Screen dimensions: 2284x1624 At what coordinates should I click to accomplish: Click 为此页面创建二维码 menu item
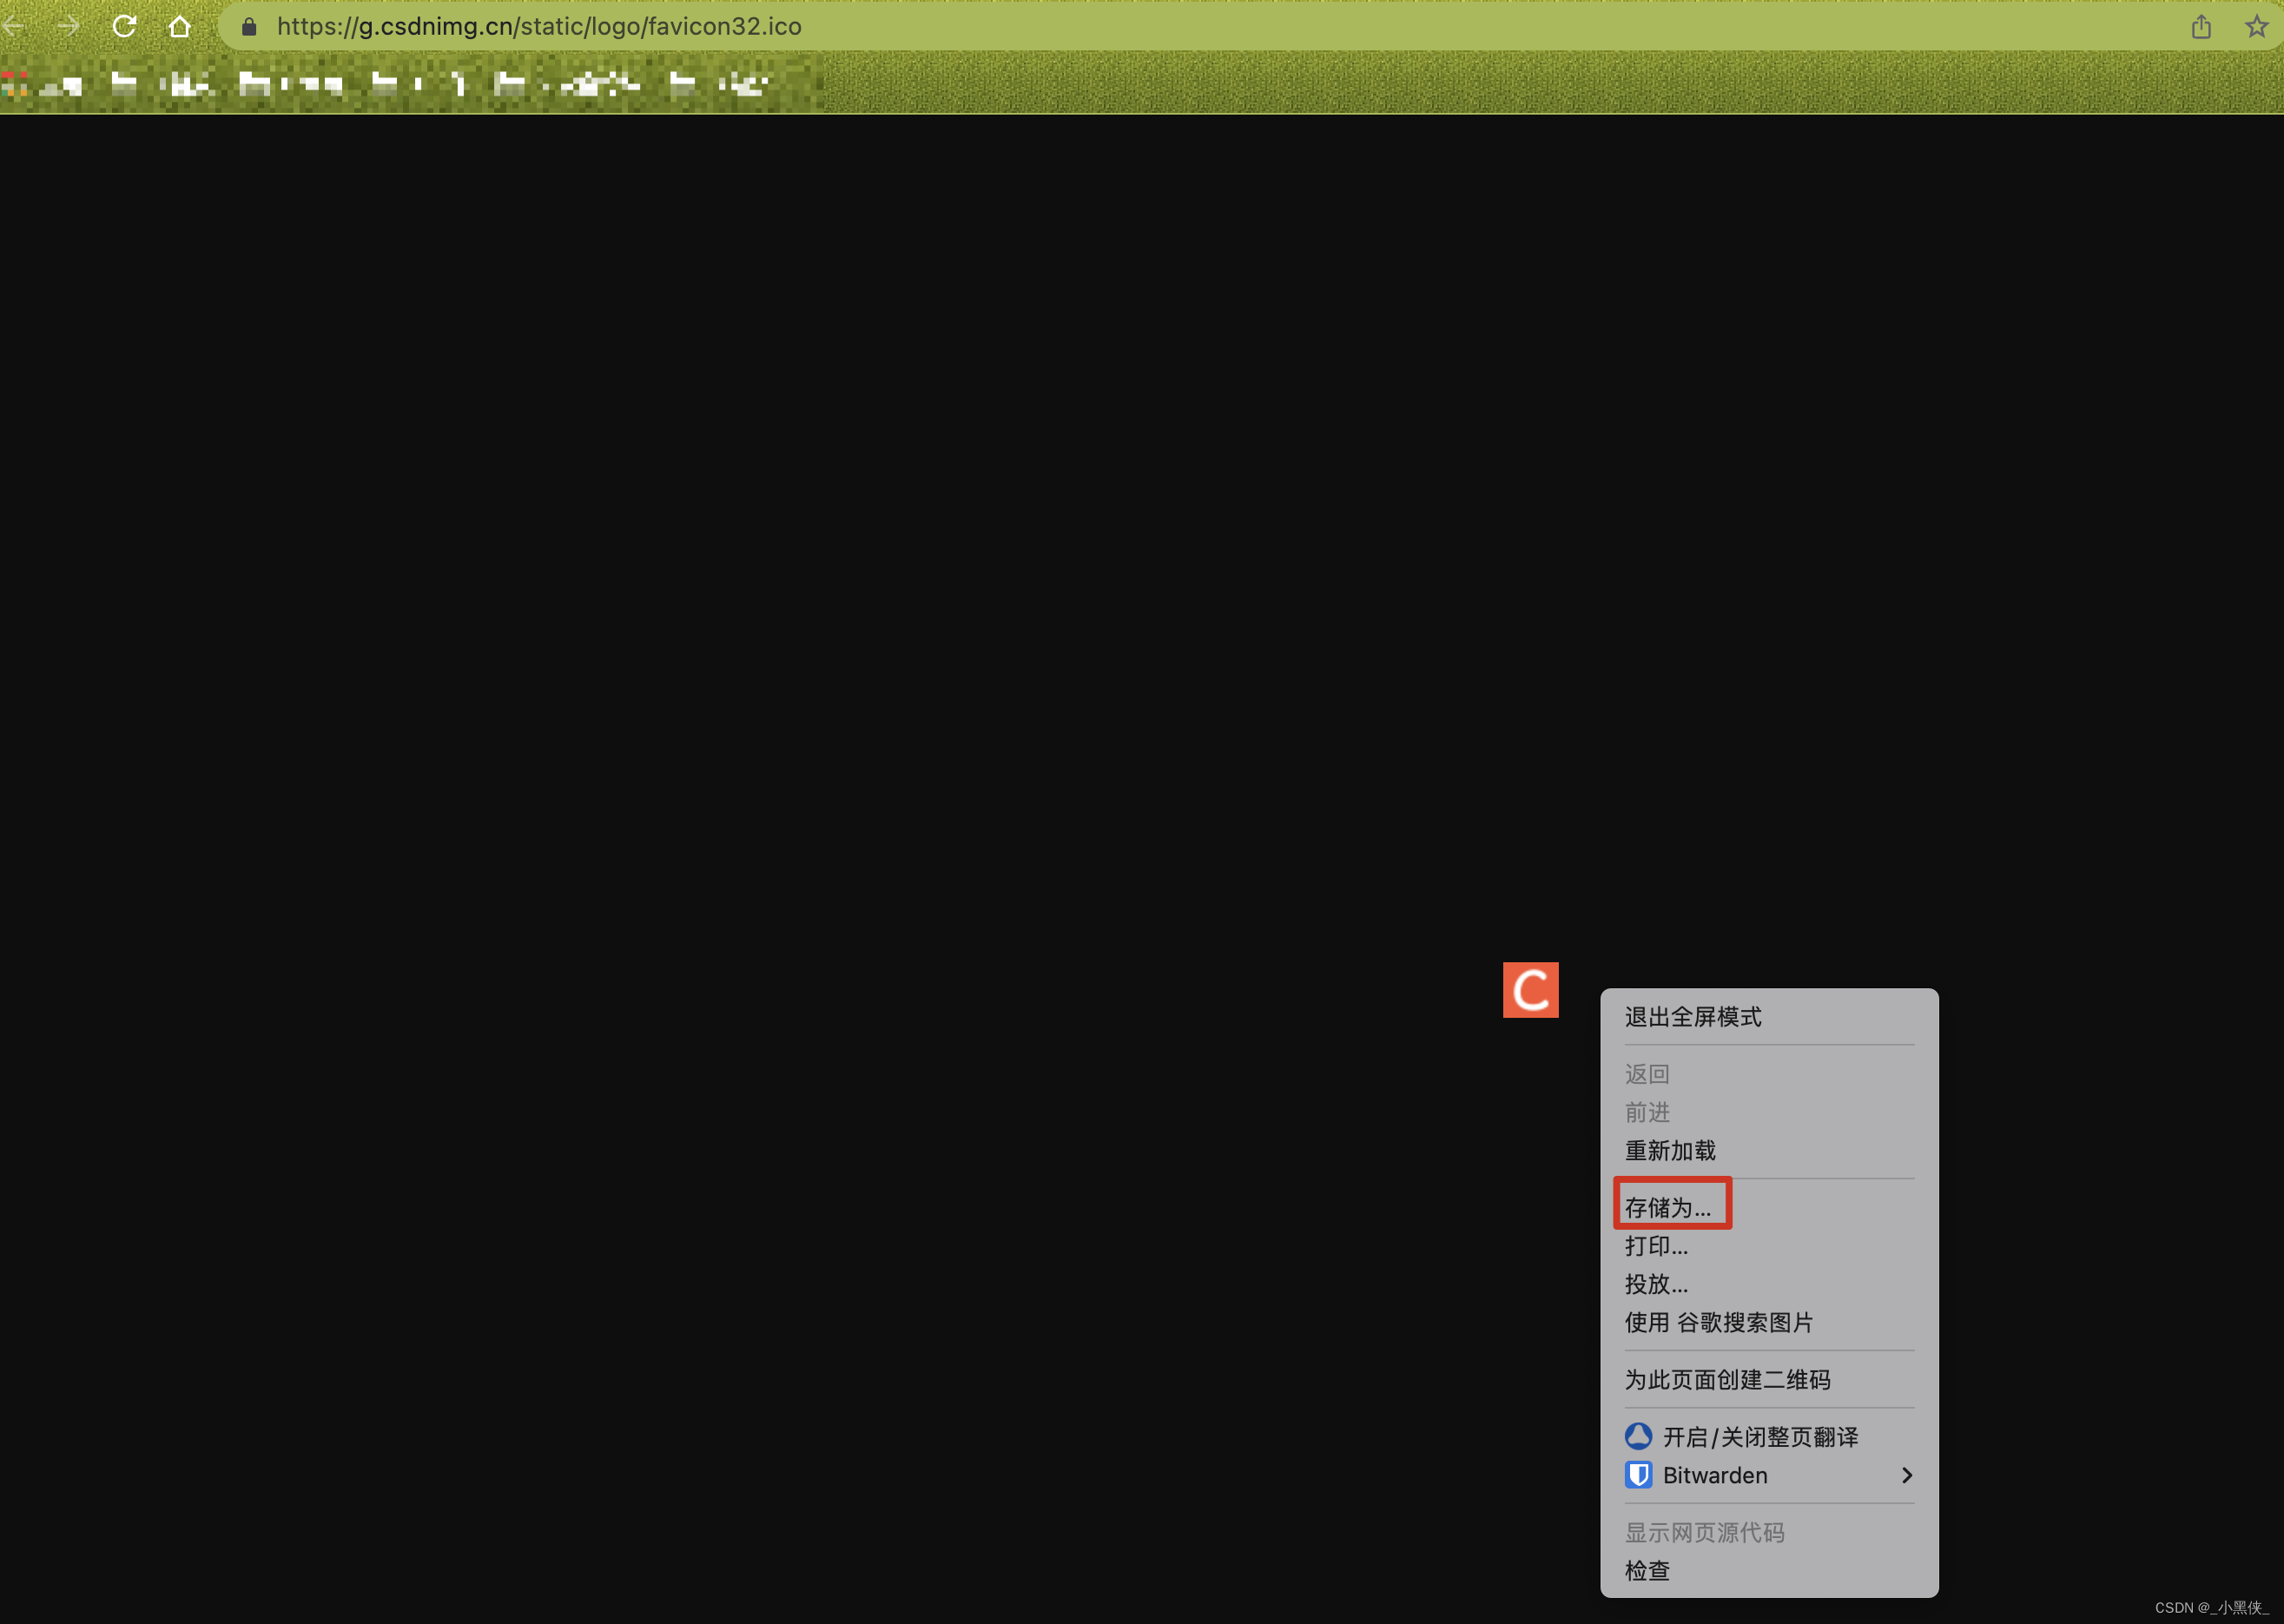coord(1727,1380)
